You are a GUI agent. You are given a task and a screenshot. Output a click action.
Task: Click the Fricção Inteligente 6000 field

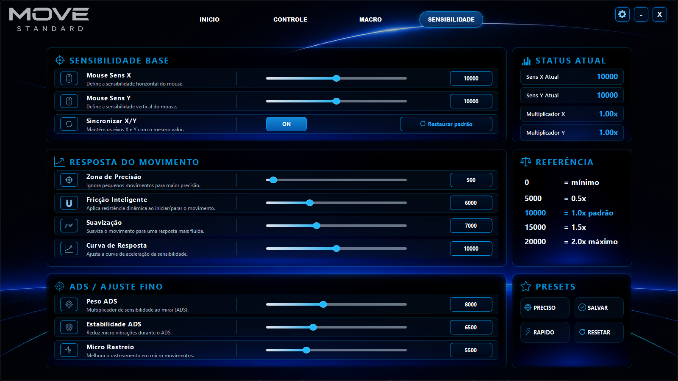[471, 203]
